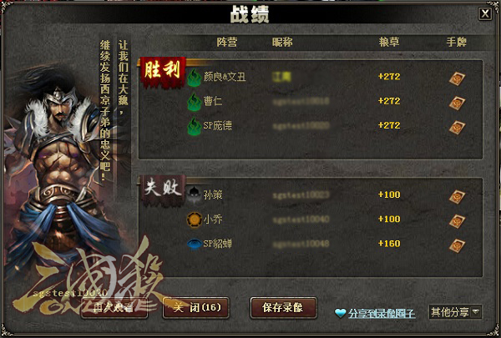
Task: Click orange faction emblem beside 小乔
Action: click(195, 219)
